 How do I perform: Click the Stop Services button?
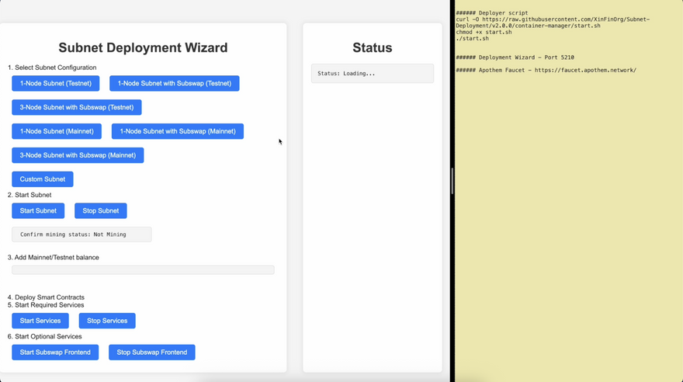pyautogui.click(x=107, y=321)
